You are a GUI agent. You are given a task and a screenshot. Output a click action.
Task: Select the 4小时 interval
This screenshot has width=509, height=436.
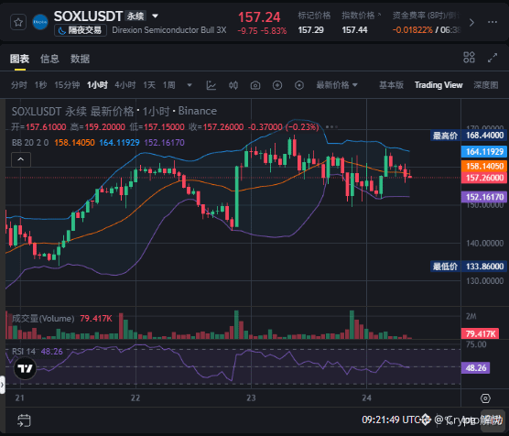pos(125,85)
